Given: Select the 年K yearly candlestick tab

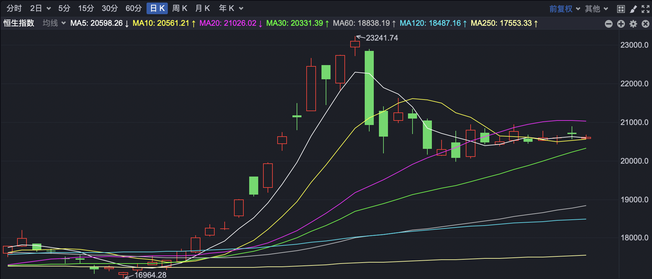Looking at the screenshot, I should [227, 8].
